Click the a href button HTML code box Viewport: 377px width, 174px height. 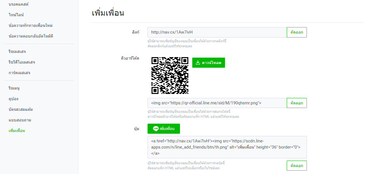227,147
